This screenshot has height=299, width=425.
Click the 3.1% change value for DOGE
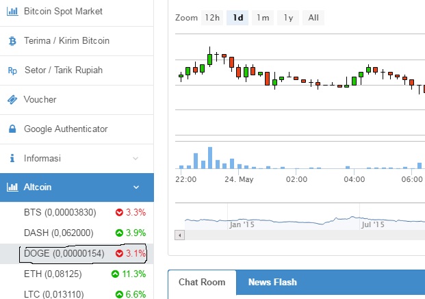tap(136, 253)
